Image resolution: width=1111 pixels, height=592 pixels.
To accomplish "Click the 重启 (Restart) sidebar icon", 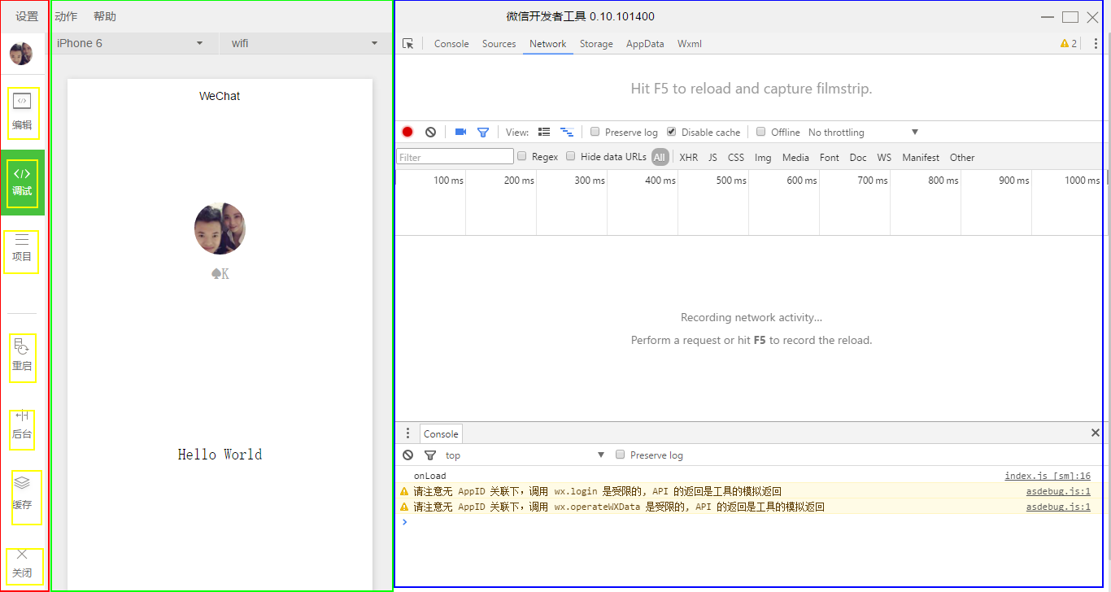I will pyautogui.click(x=22, y=356).
